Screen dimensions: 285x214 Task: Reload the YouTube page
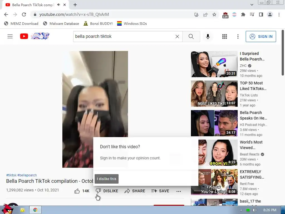point(24,14)
